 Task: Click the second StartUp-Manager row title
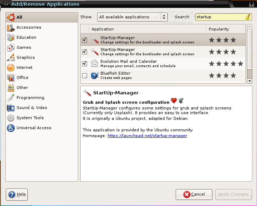tap(118, 50)
